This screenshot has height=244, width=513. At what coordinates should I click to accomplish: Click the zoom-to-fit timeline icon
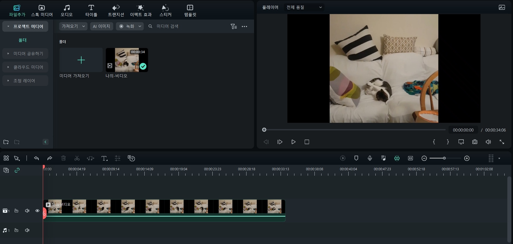(x=410, y=158)
